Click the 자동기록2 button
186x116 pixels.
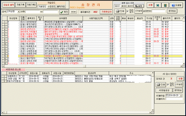(31, 5)
